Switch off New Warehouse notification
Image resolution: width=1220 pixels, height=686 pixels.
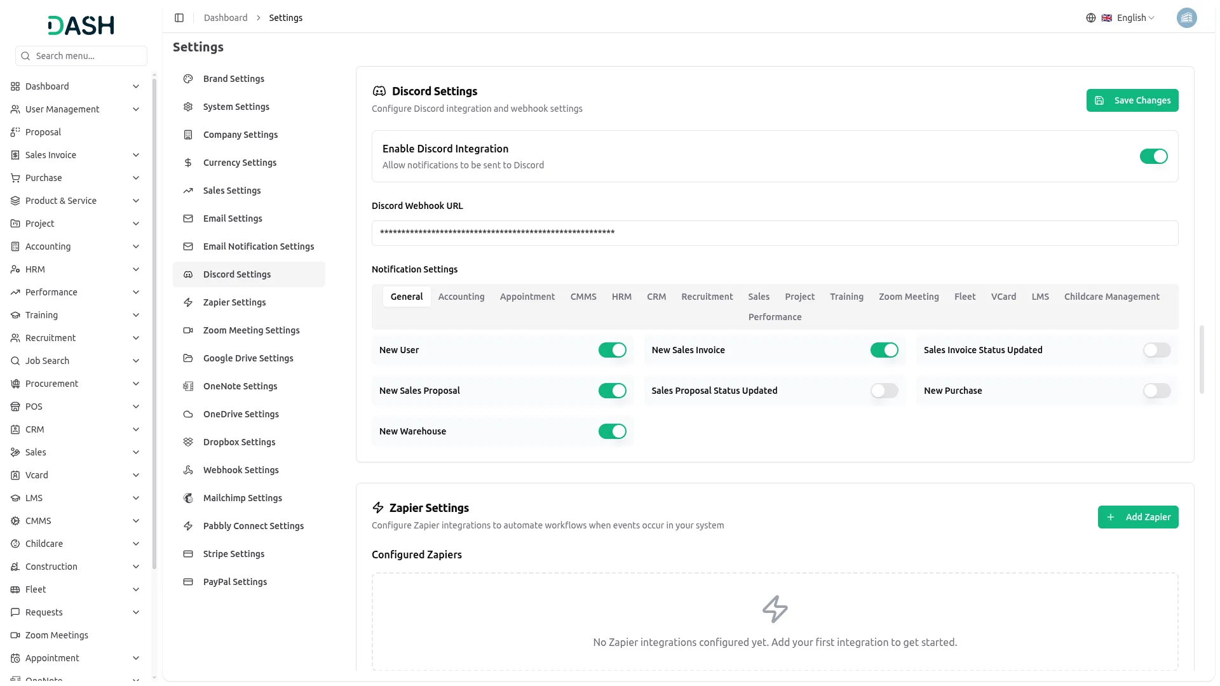[x=612, y=431]
